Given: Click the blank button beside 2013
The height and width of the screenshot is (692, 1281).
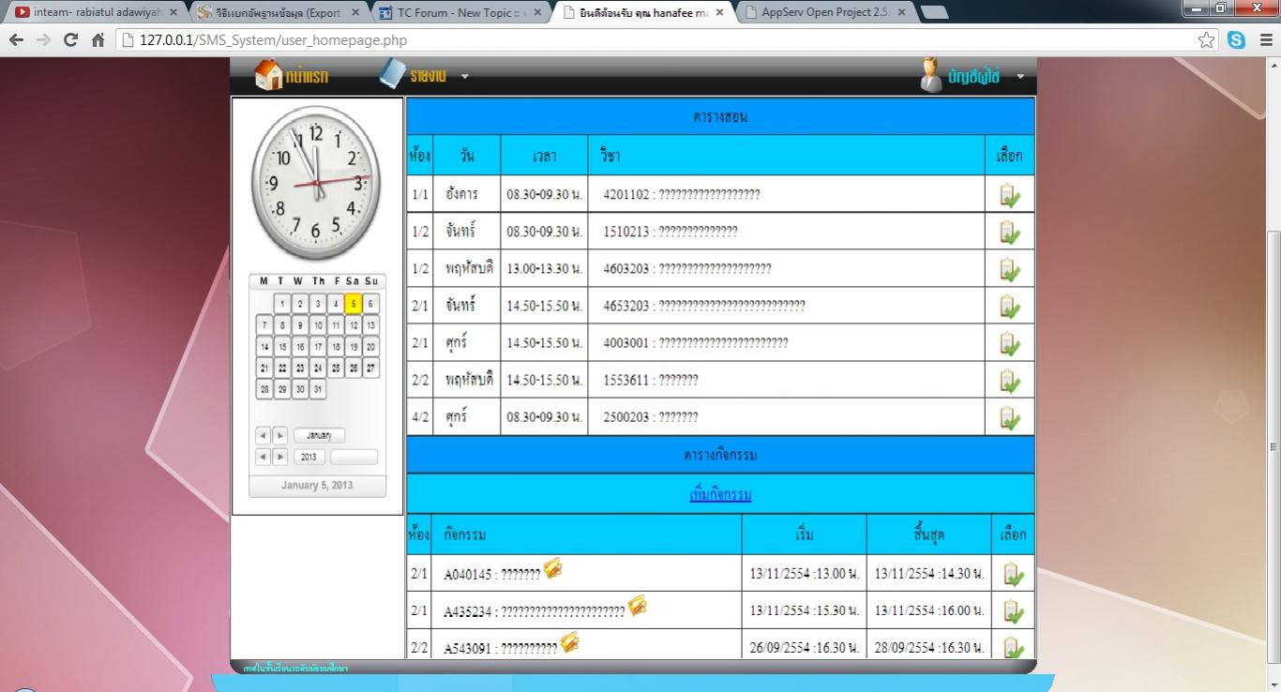Looking at the screenshot, I should tap(354, 457).
